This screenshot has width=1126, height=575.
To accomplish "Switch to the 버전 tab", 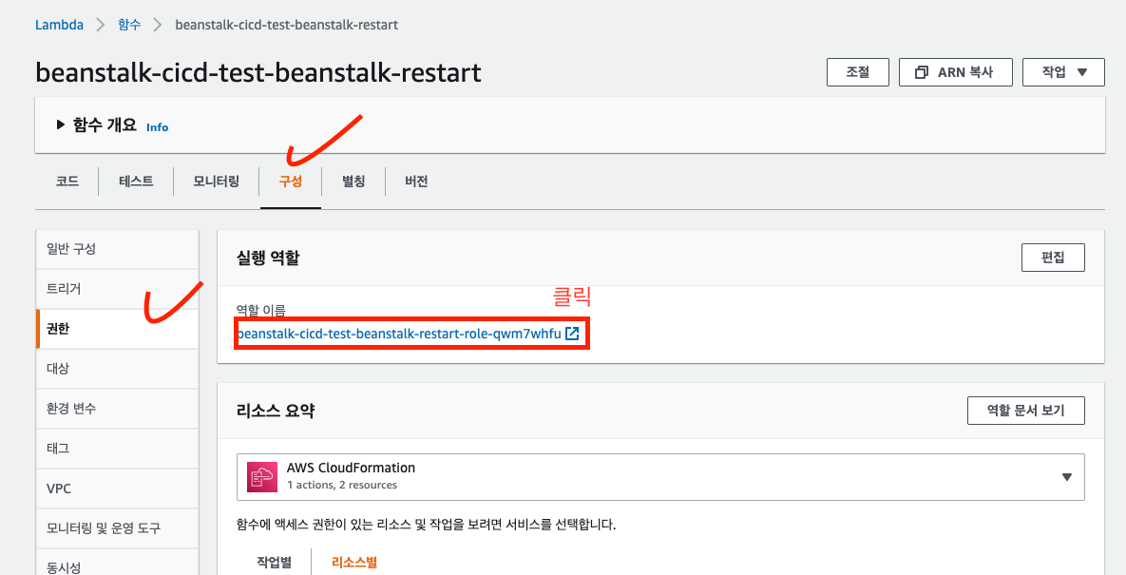I will pos(416,181).
